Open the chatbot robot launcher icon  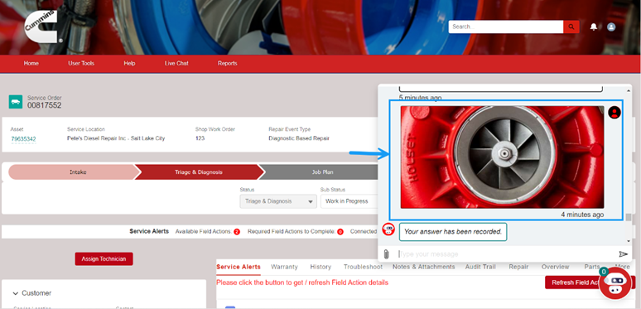click(x=614, y=284)
